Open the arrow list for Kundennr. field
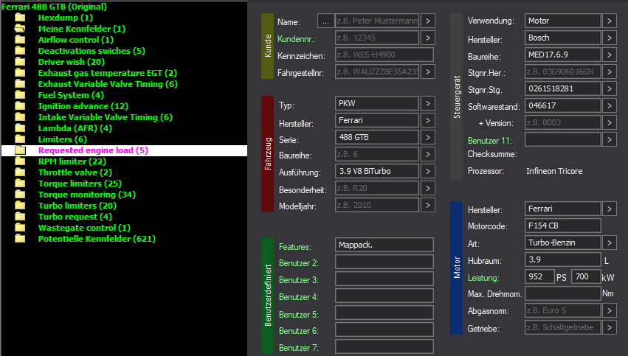 (x=428, y=38)
